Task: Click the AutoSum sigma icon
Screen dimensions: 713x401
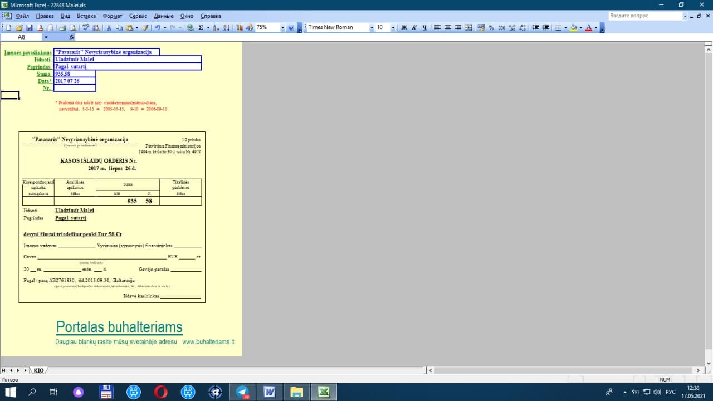Action: pos(201,27)
